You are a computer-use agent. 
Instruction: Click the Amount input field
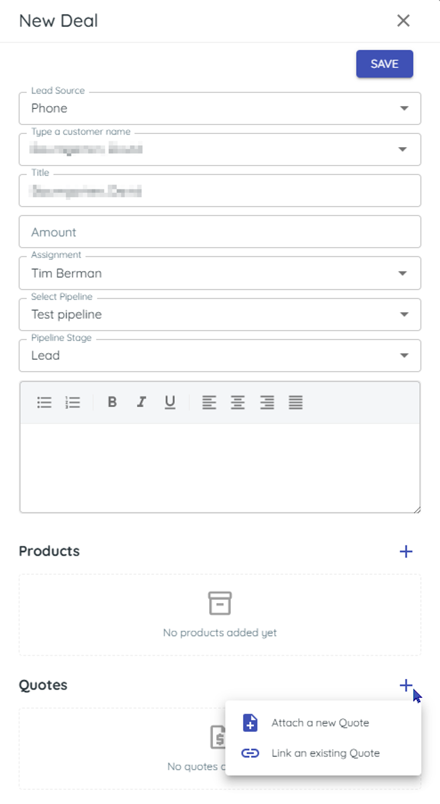coord(220,232)
